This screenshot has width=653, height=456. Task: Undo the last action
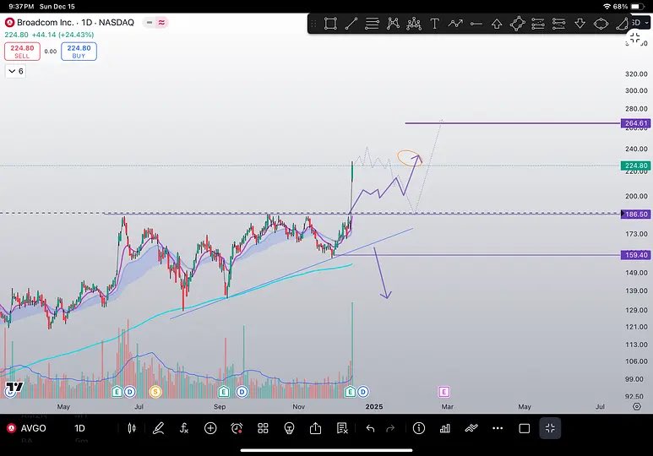pyautogui.click(x=370, y=428)
